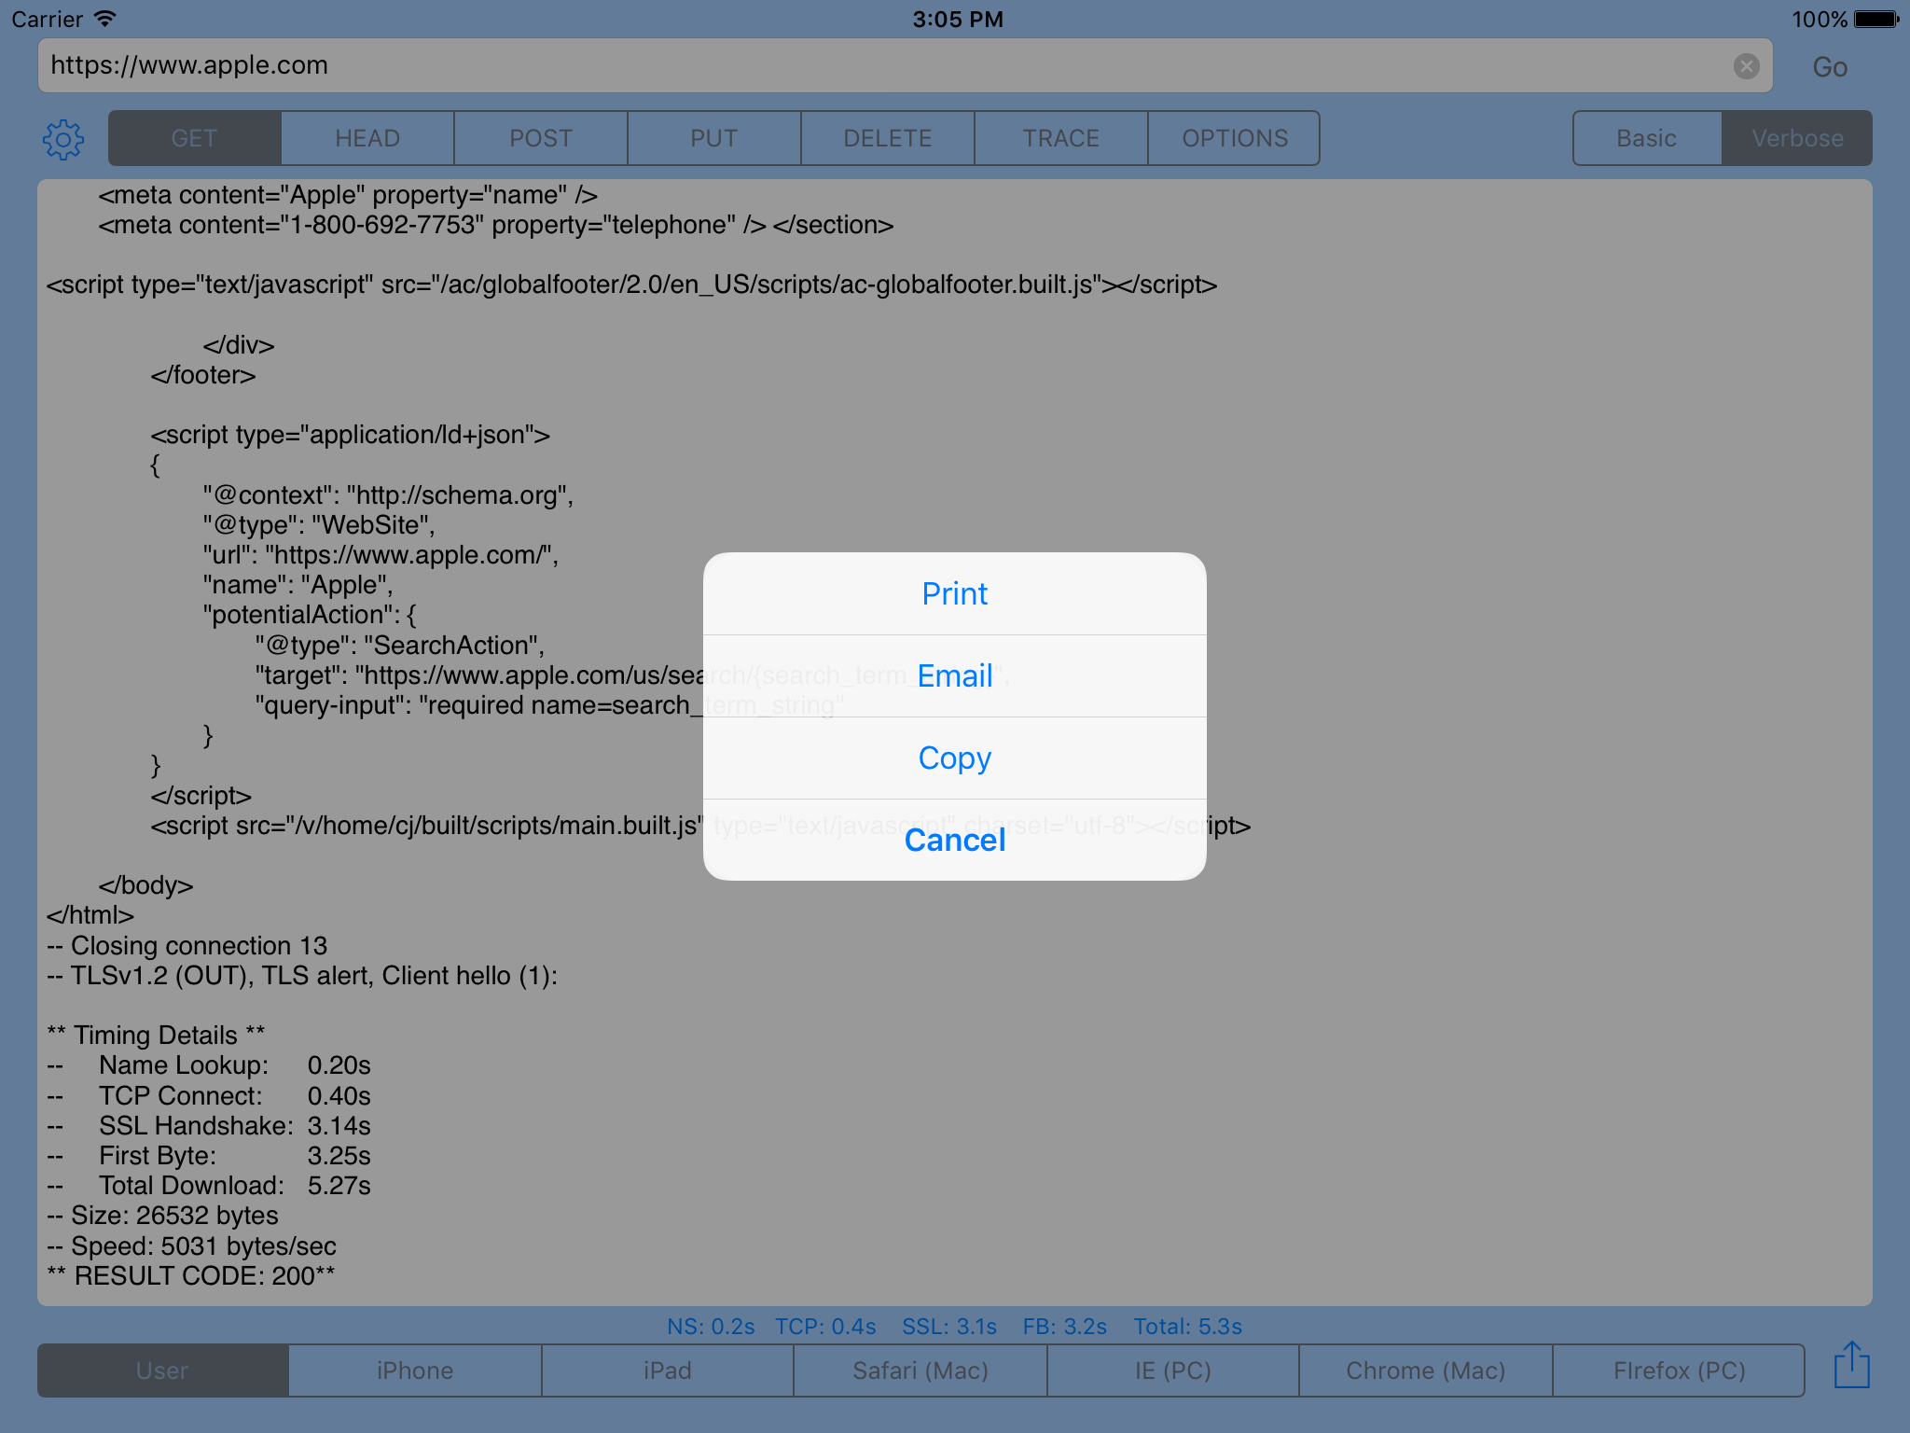1910x1433 pixels.
Task: Switch to the PUT request method
Action: coord(714,138)
